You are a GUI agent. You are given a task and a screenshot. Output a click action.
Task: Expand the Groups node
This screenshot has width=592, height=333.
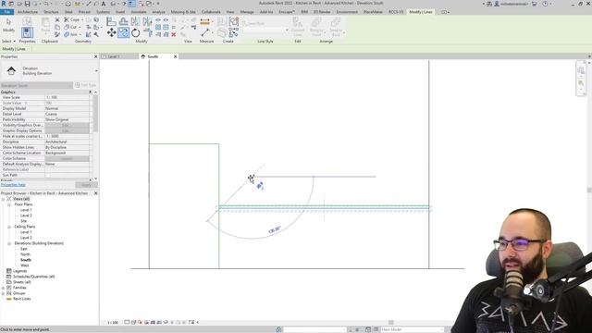pos(4,293)
